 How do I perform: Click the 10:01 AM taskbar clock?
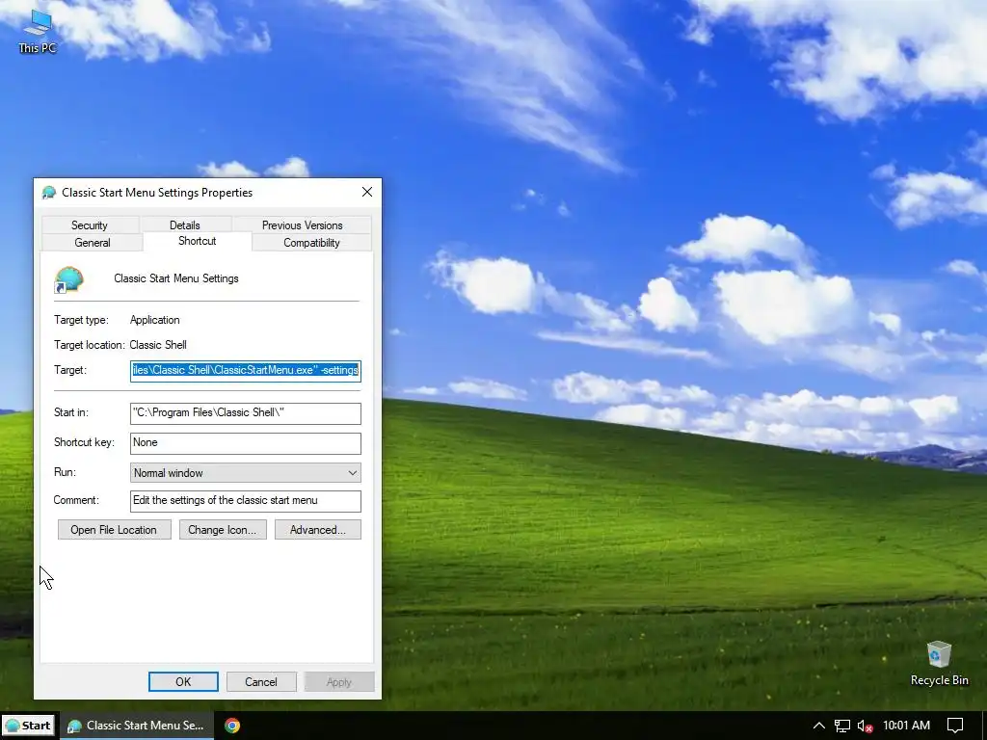(x=906, y=726)
